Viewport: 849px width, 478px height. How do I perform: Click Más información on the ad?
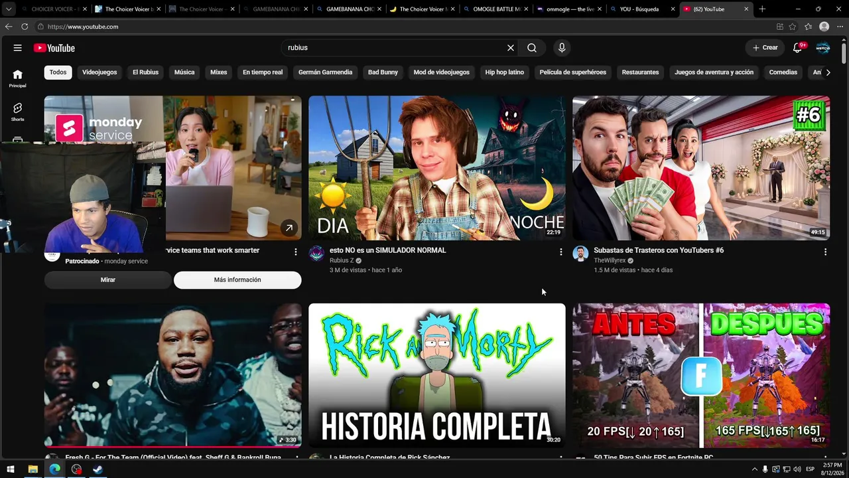tap(237, 280)
